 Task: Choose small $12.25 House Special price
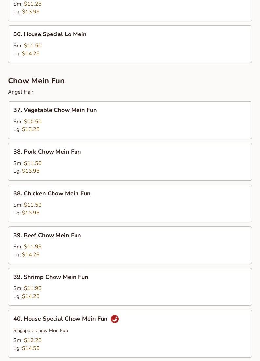coord(33,340)
